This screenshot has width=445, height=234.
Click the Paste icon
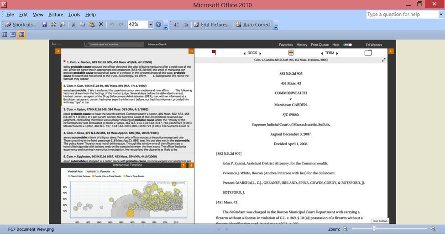[92, 25]
